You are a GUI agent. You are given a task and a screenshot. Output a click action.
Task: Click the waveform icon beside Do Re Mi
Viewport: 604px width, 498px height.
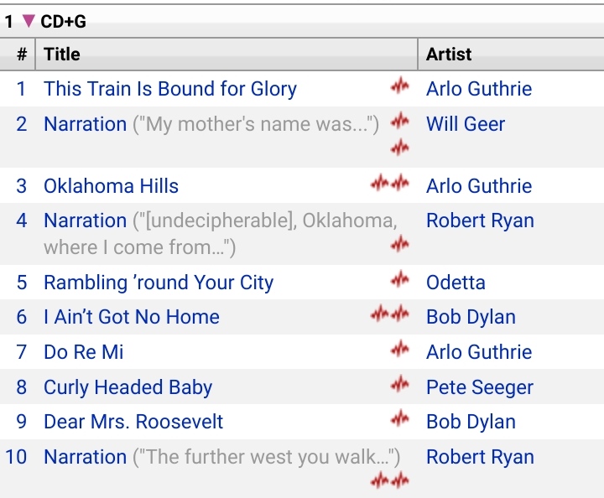(x=400, y=349)
